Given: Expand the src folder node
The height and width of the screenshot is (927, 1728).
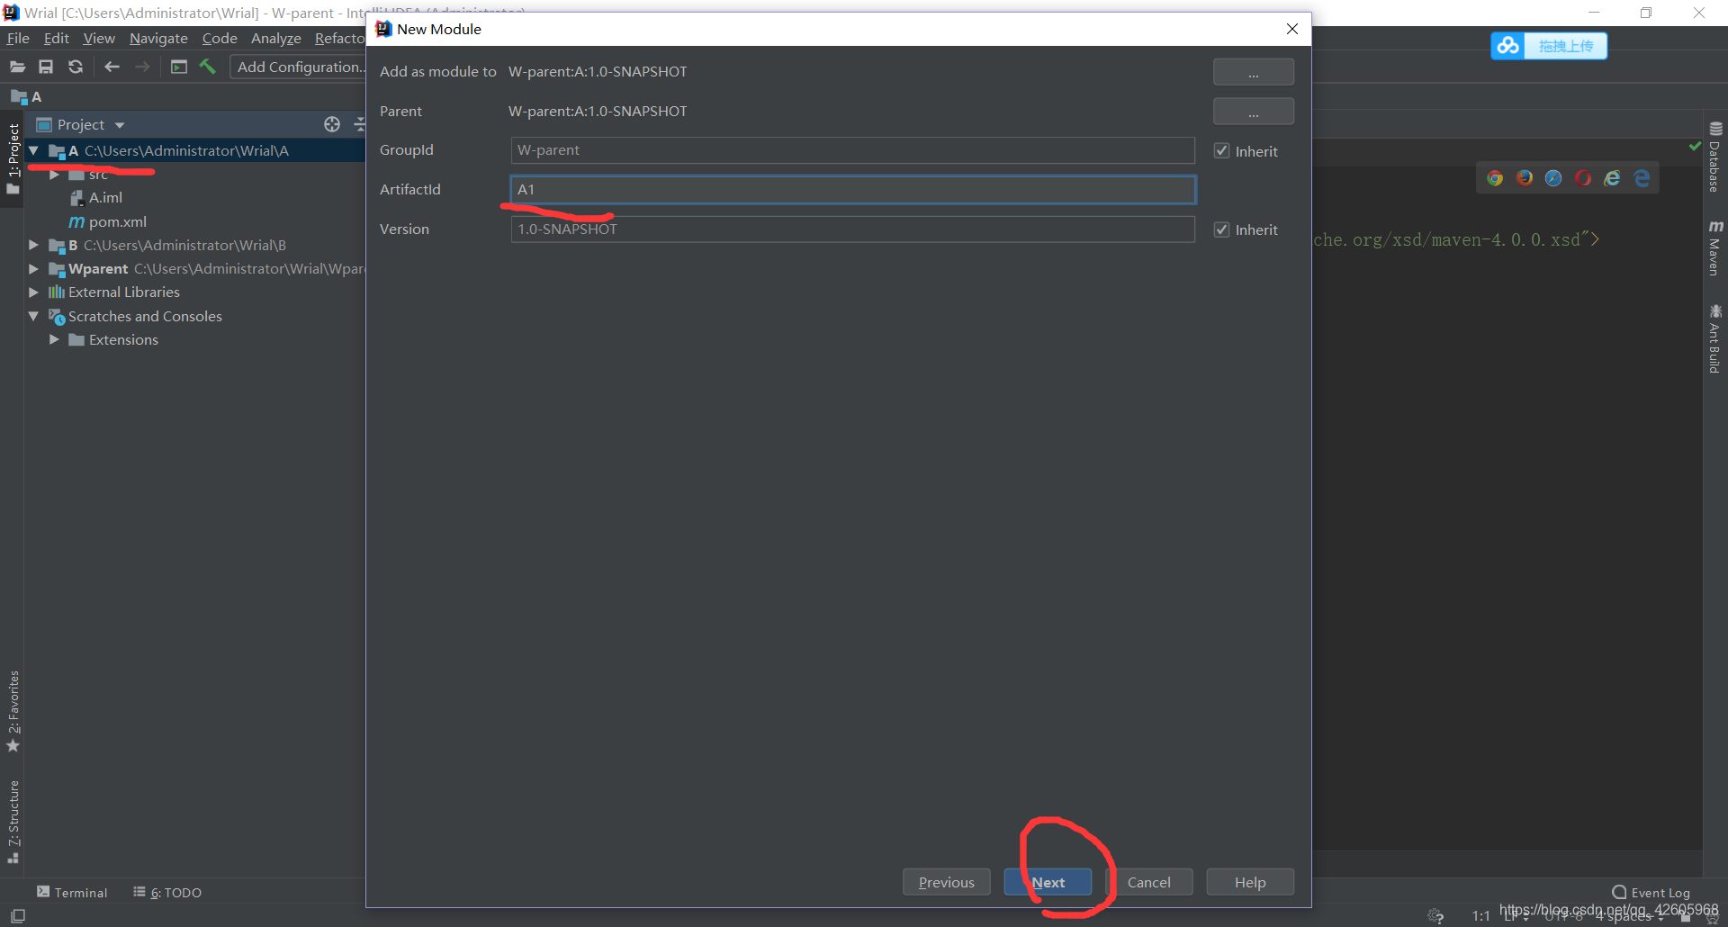Looking at the screenshot, I should (54, 175).
